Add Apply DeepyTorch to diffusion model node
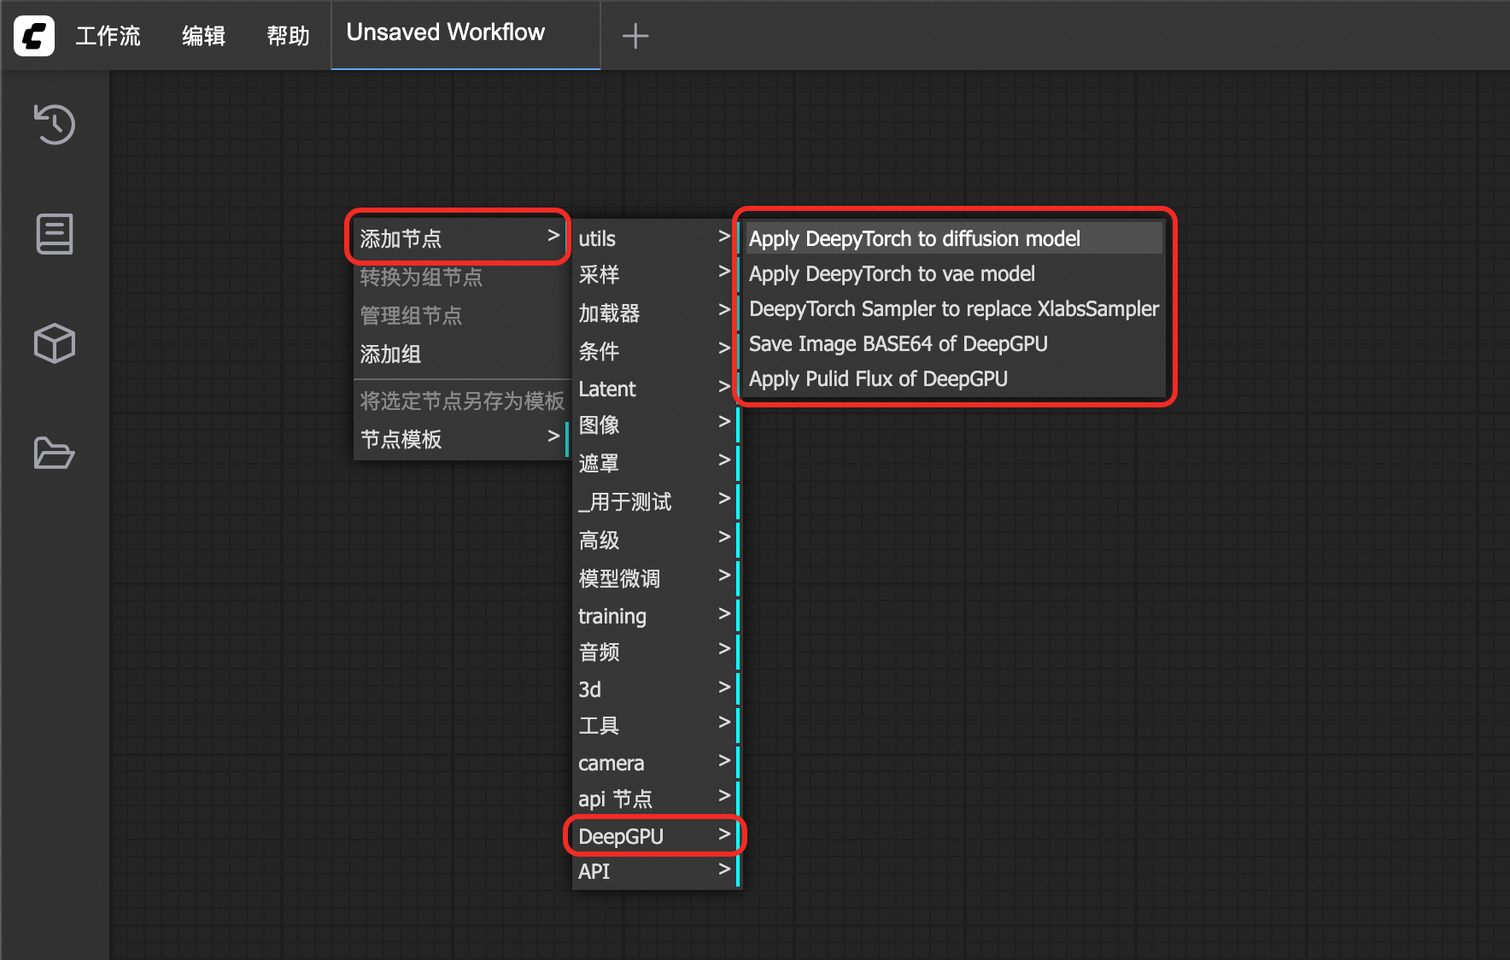Screen dimensions: 1510x960 953,238
